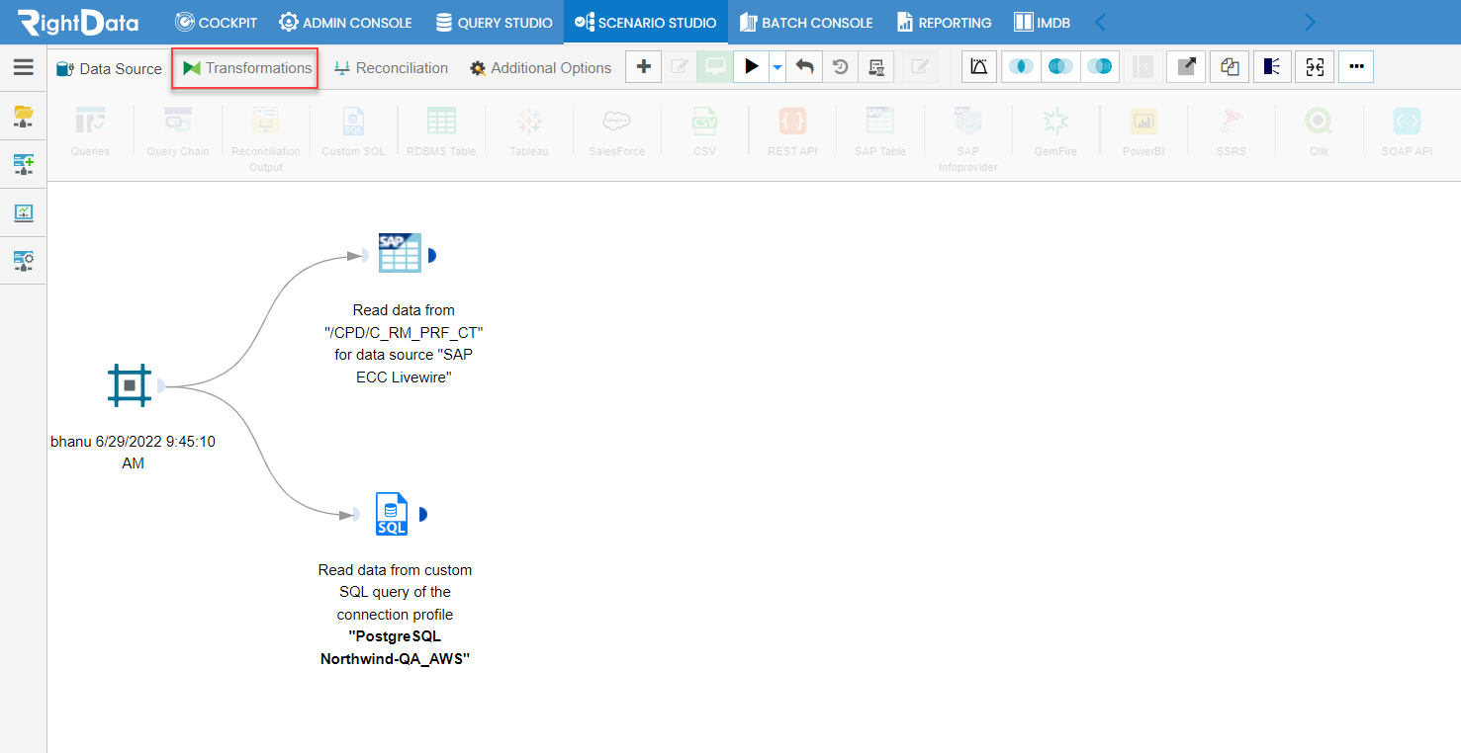Select the scenario start node on canvas
The height and width of the screenshot is (753, 1461).
point(130,385)
